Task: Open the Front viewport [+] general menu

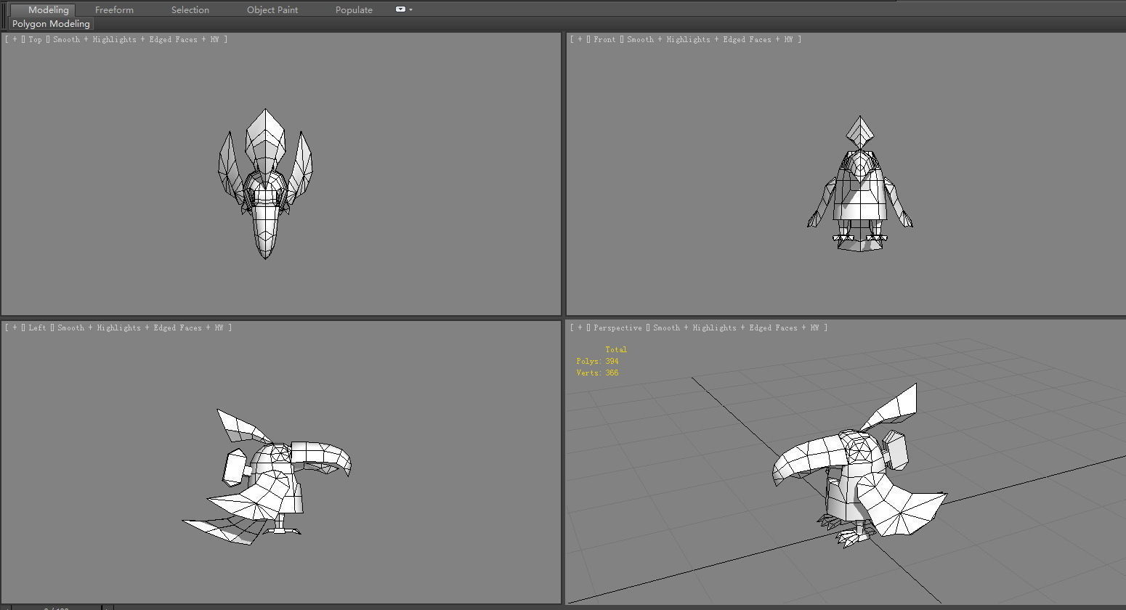Action: click(580, 39)
